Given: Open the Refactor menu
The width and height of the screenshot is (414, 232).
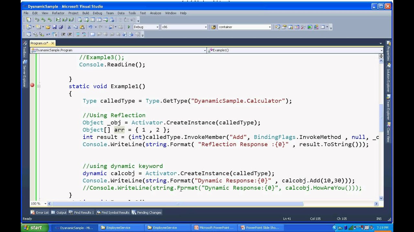Looking at the screenshot, I should (x=58, y=13).
